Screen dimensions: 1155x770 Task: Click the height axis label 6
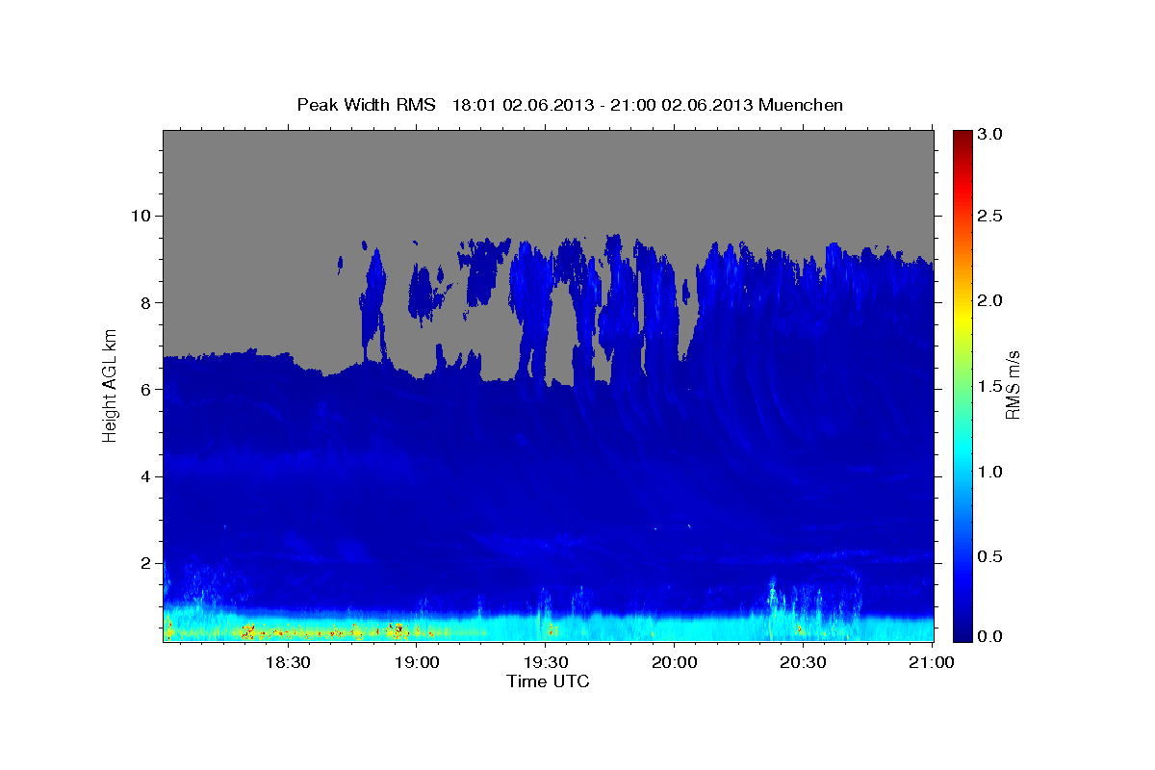145,389
